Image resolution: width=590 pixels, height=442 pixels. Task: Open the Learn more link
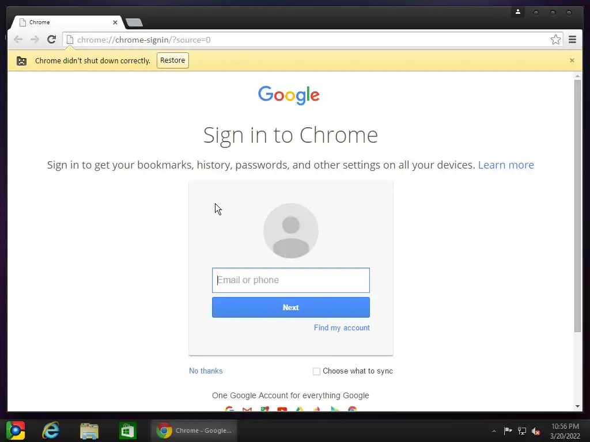pyautogui.click(x=506, y=165)
